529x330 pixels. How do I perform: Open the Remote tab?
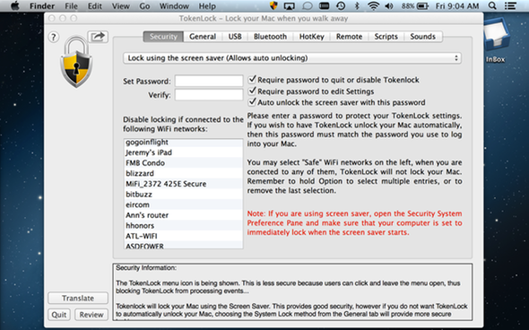pyautogui.click(x=349, y=37)
